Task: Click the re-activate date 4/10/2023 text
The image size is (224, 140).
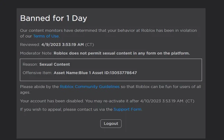Action: pyautogui.click(x=151, y=101)
